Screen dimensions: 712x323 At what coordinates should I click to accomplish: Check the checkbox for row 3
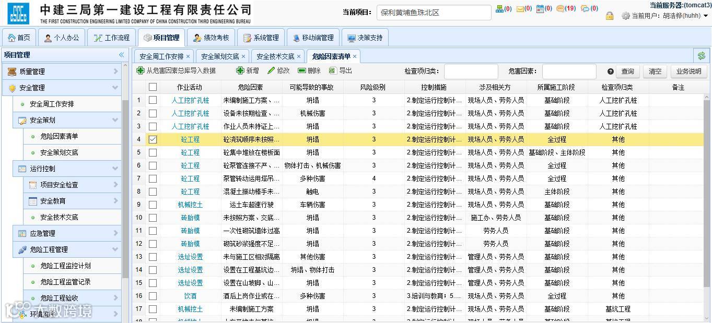pyautogui.click(x=153, y=126)
